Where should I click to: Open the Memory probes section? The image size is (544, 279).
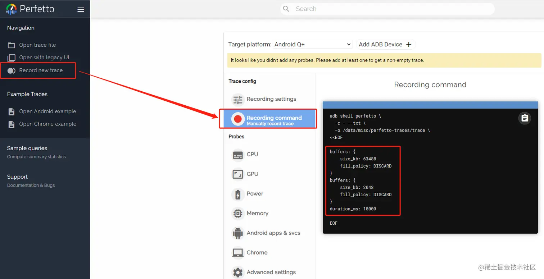coord(269,214)
